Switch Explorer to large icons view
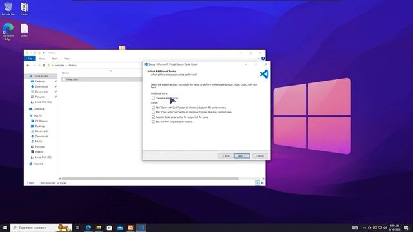This screenshot has width=413, height=232. (262, 183)
